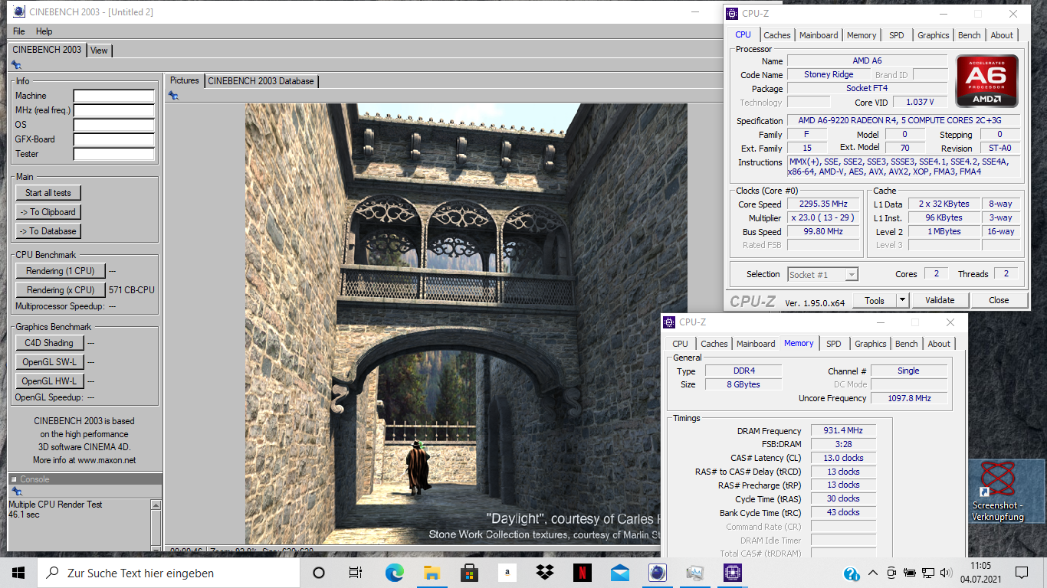Open the File menu in CINEBENCH
This screenshot has height=588, width=1047.
19,31
